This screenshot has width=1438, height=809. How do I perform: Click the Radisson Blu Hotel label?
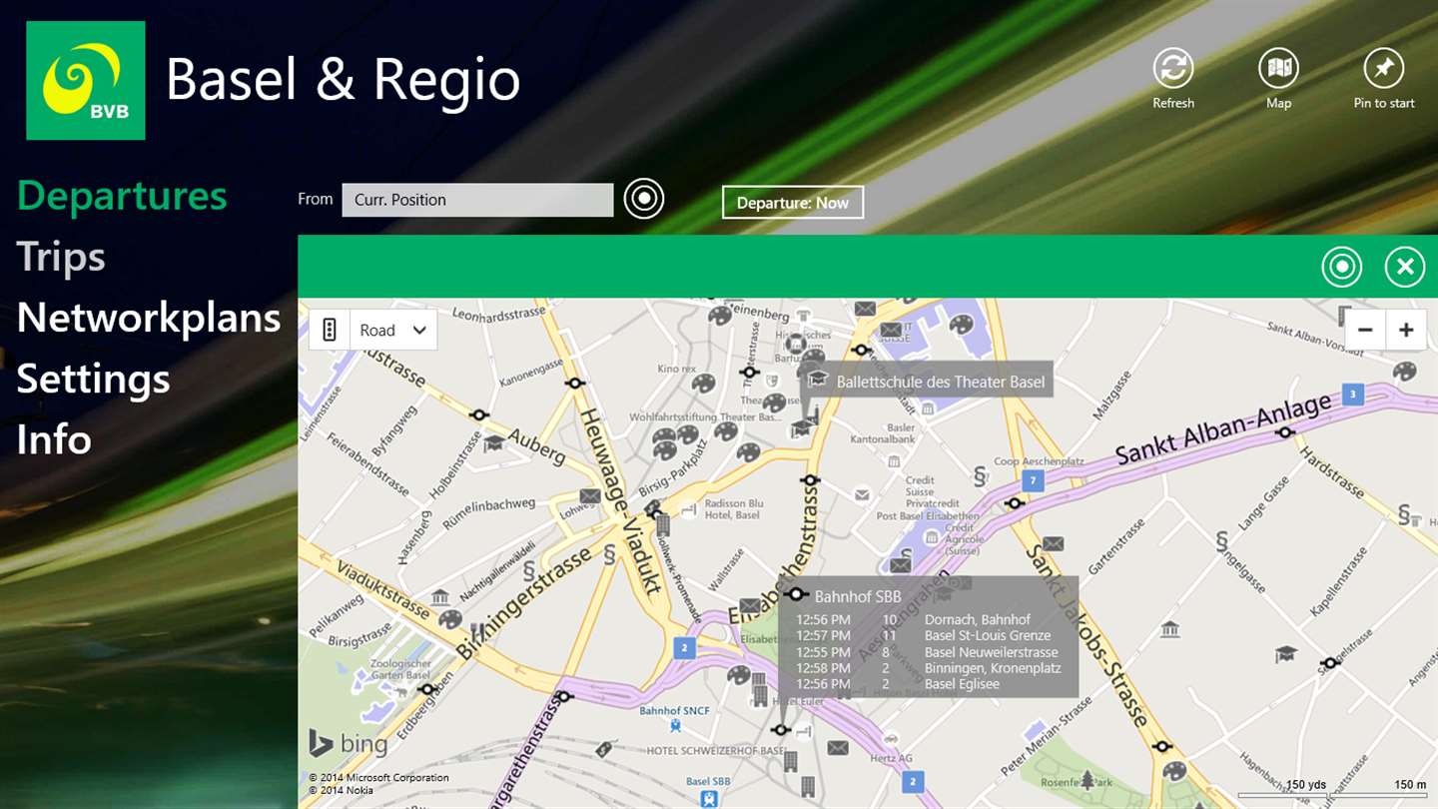point(734,509)
